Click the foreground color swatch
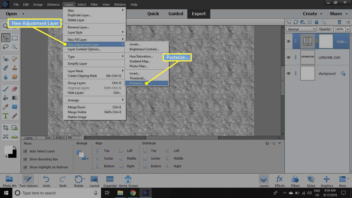352x198 pixels. tap(8, 150)
